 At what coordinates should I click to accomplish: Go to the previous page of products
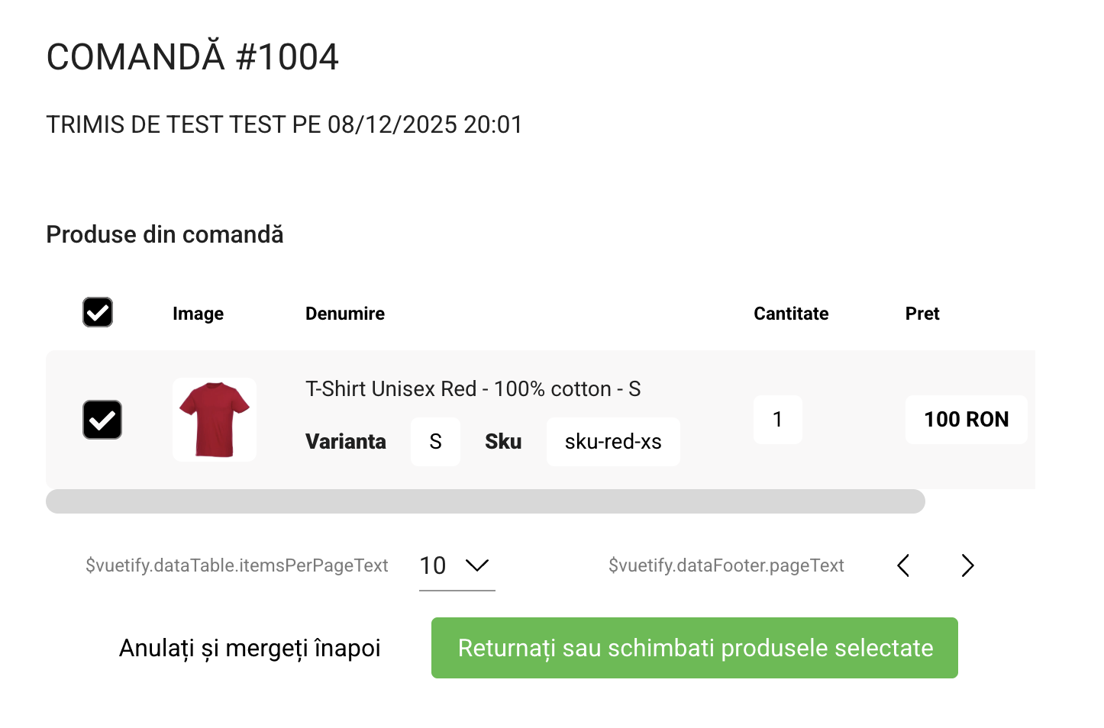[903, 565]
